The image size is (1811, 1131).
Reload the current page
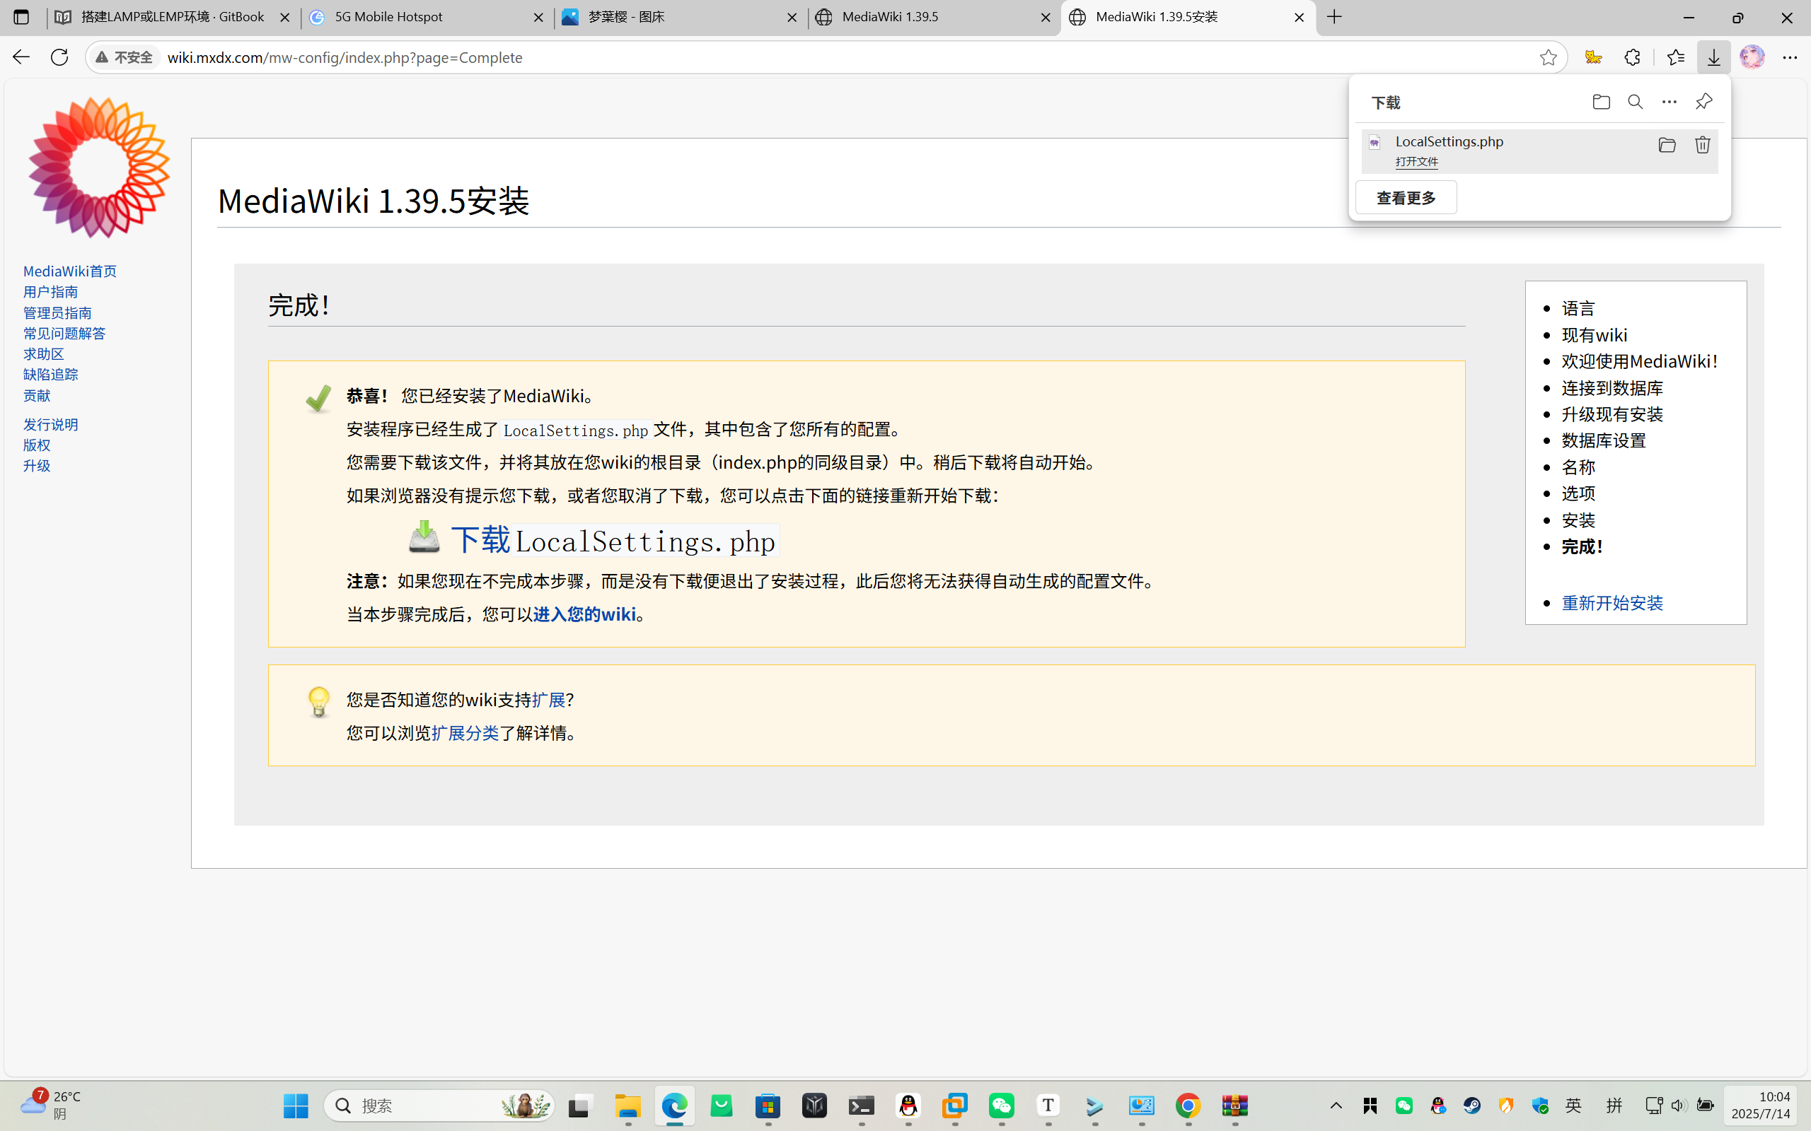point(59,57)
